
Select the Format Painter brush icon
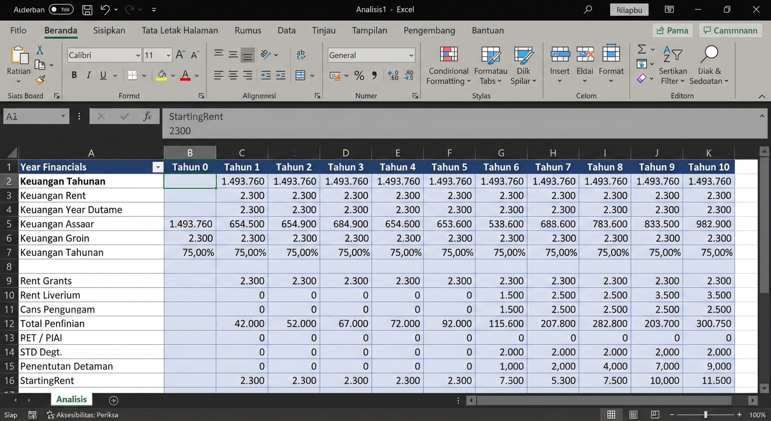click(x=40, y=79)
